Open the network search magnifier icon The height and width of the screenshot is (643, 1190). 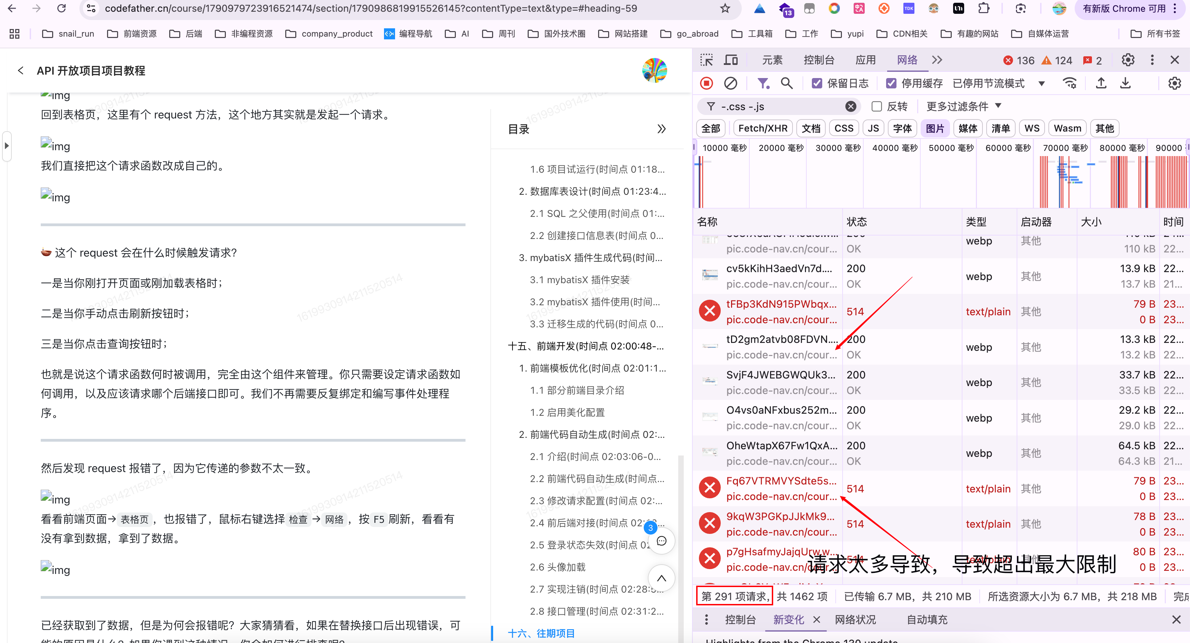pyautogui.click(x=786, y=83)
